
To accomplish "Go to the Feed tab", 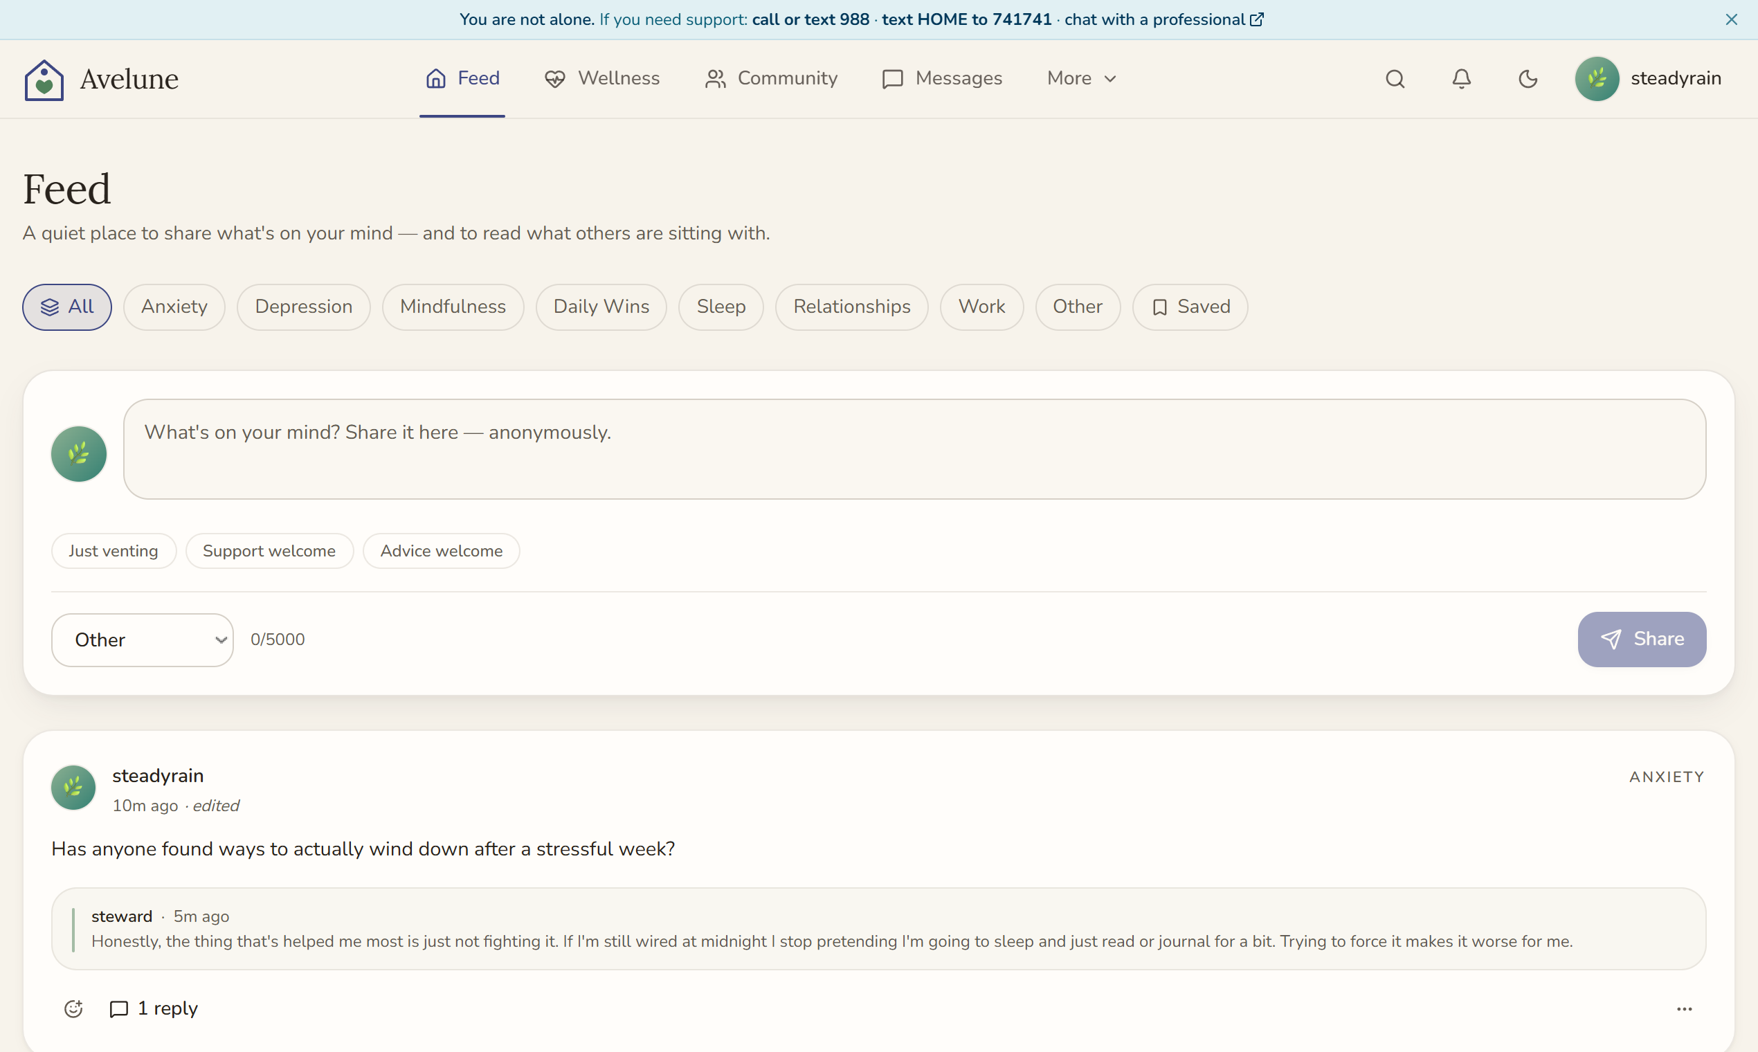I will coord(462,79).
